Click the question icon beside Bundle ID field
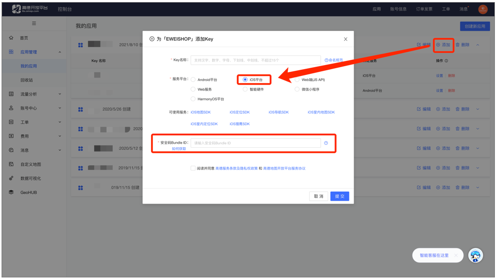 pos(326,143)
